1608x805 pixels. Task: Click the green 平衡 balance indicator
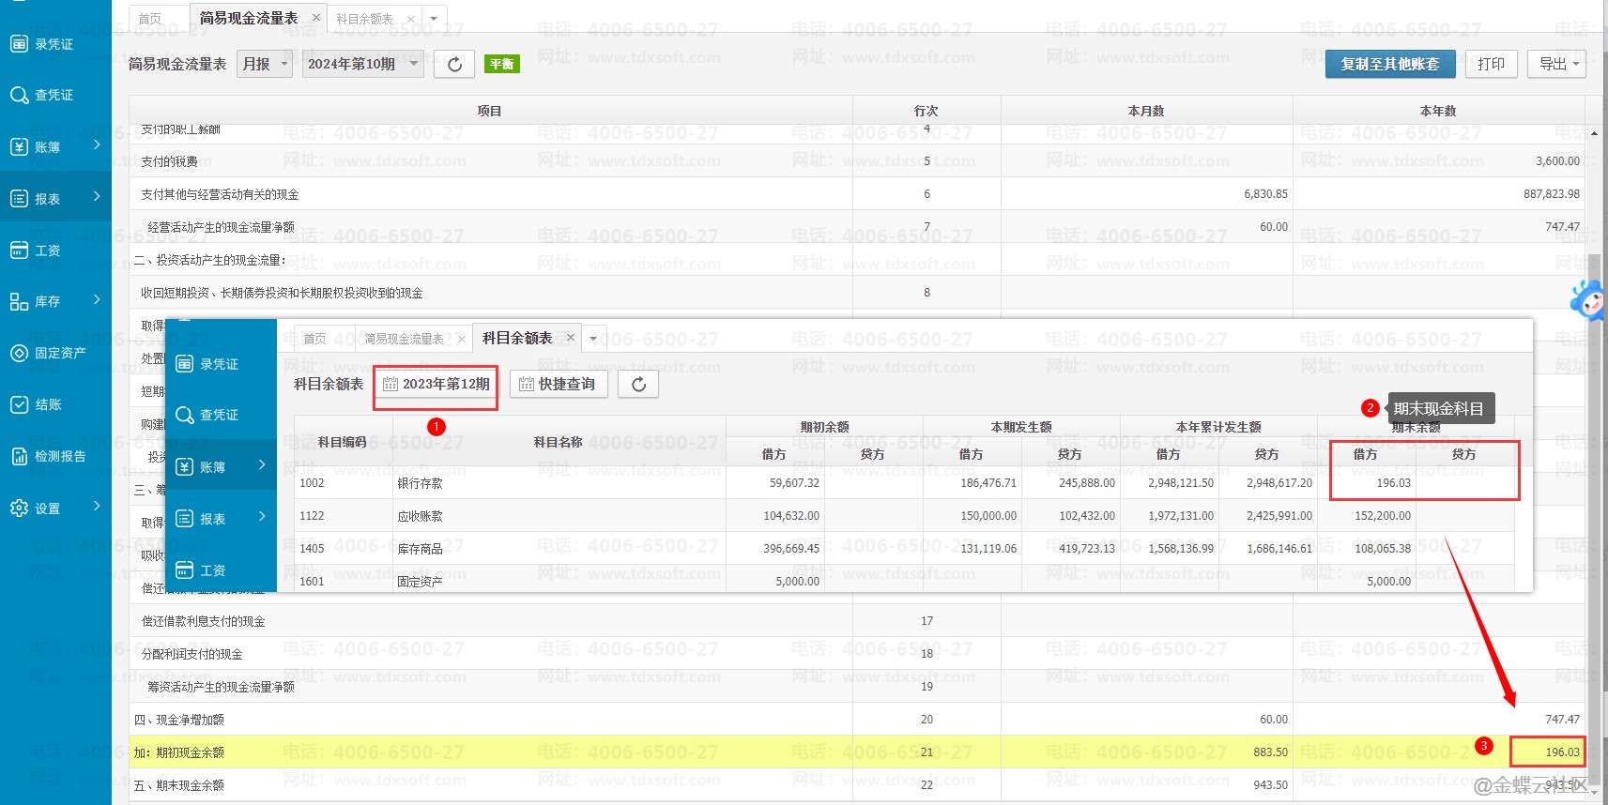click(x=502, y=64)
